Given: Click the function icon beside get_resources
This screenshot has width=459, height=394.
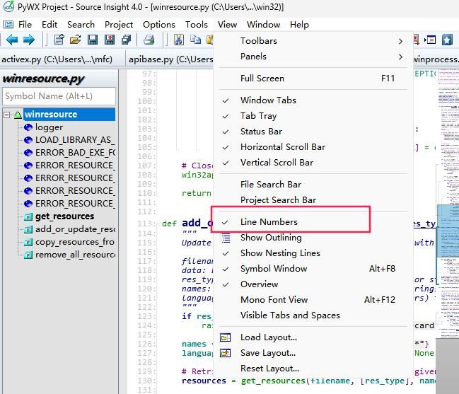Looking at the screenshot, I should click(x=28, y=216).
